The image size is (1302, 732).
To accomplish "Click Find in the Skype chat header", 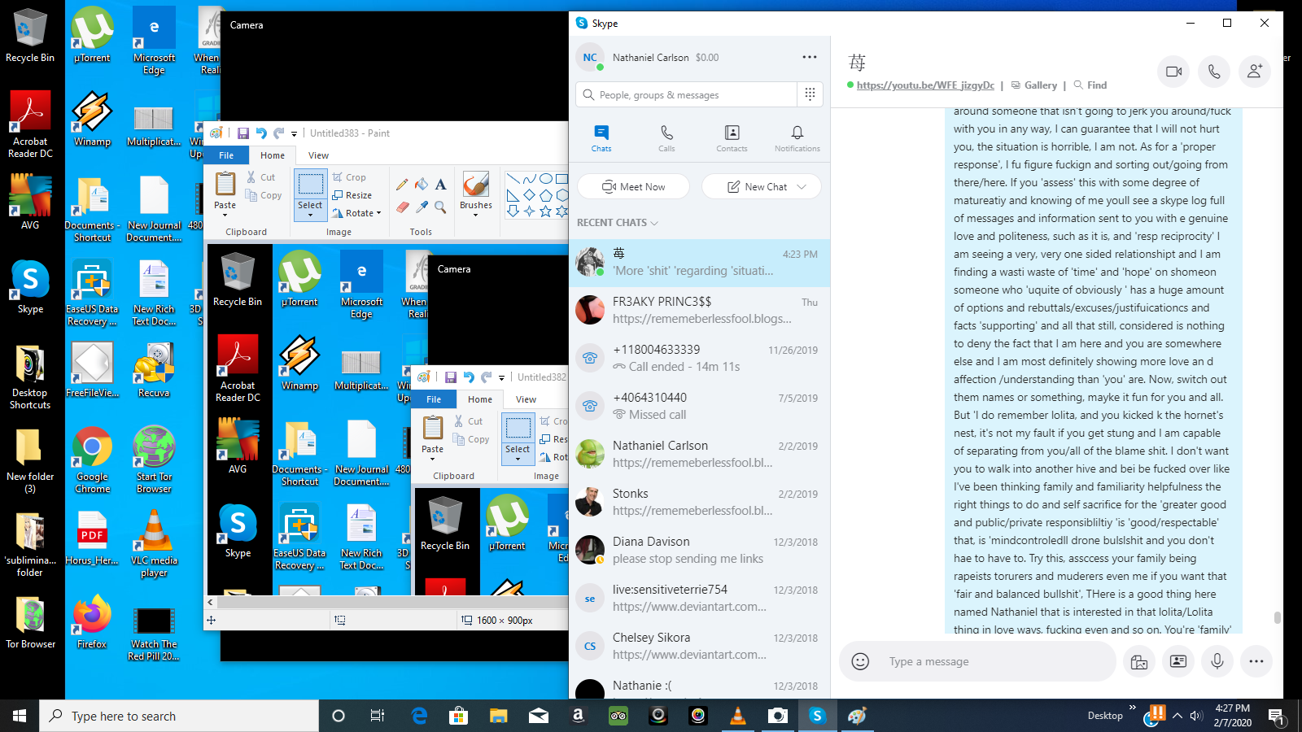I will pos(1090,85).
